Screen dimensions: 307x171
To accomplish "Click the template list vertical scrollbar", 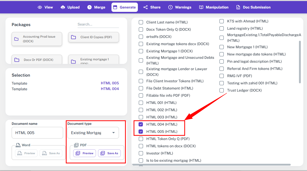I will tap(300, 62).
